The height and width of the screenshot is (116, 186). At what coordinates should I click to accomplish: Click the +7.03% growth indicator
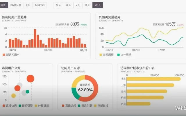(x=83, y=25)
